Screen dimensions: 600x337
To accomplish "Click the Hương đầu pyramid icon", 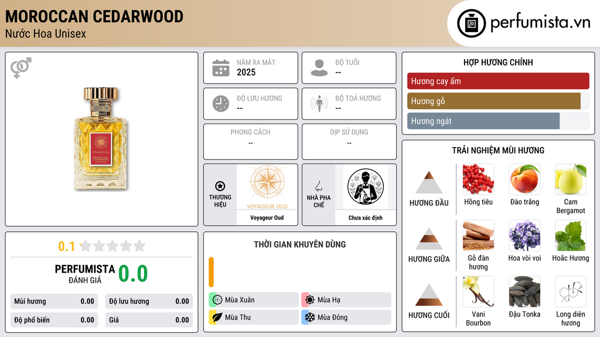I will pos(429,183).
